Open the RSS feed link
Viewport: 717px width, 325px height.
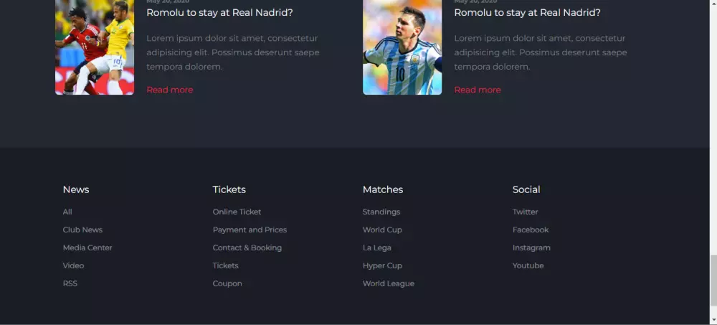70,283
